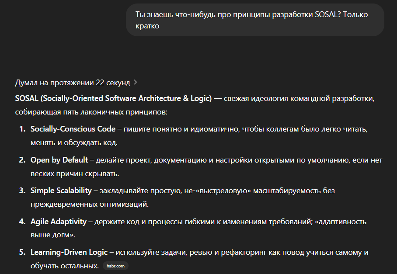The image size is (397, 274).
Task: Click the "Agile Adaptivity" bold term
Action: tap(58, 222)
